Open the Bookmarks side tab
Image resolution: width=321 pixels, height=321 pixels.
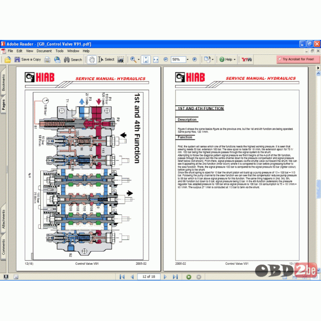pyautogui.click(x=3, y=82)
